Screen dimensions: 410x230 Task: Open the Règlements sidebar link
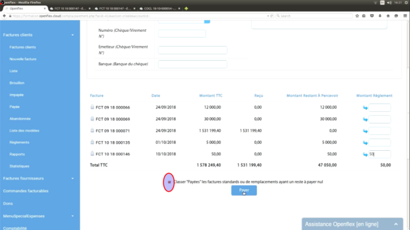click(x=19, y=142)
